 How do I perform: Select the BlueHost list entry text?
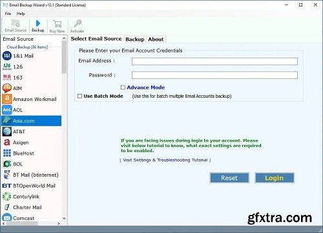[23, 153]
